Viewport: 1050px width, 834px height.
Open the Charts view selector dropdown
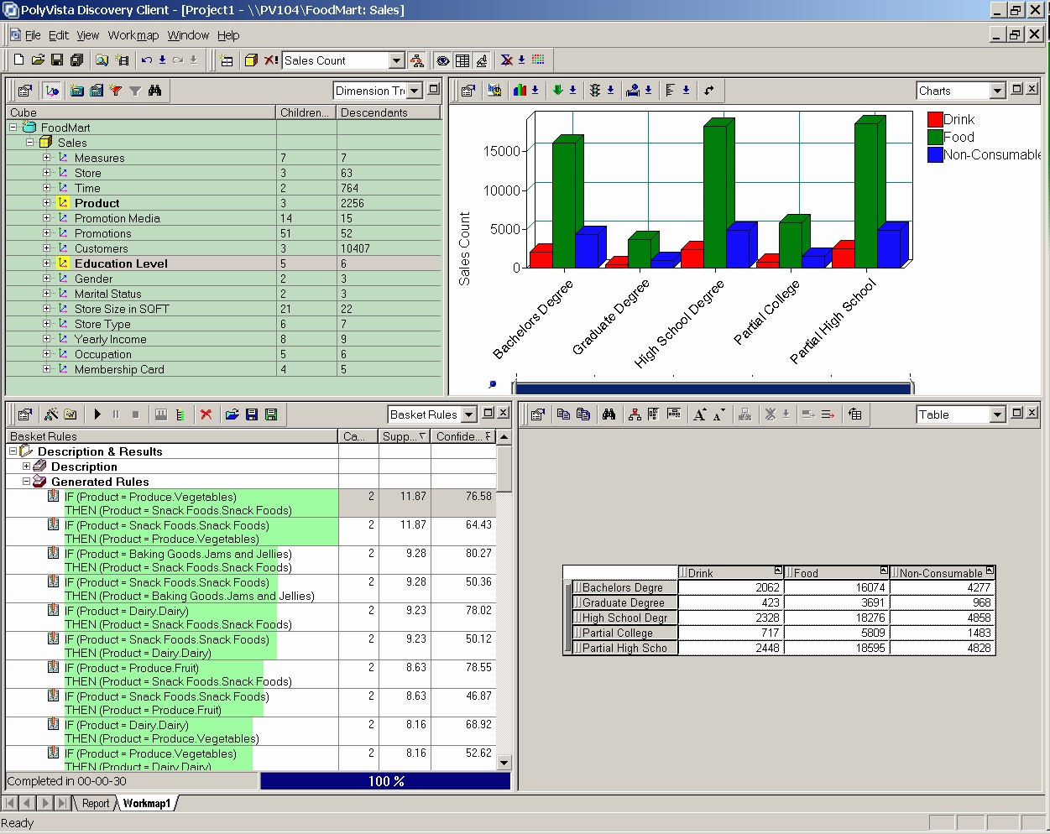pyautogui.click(x=997, y=91)
